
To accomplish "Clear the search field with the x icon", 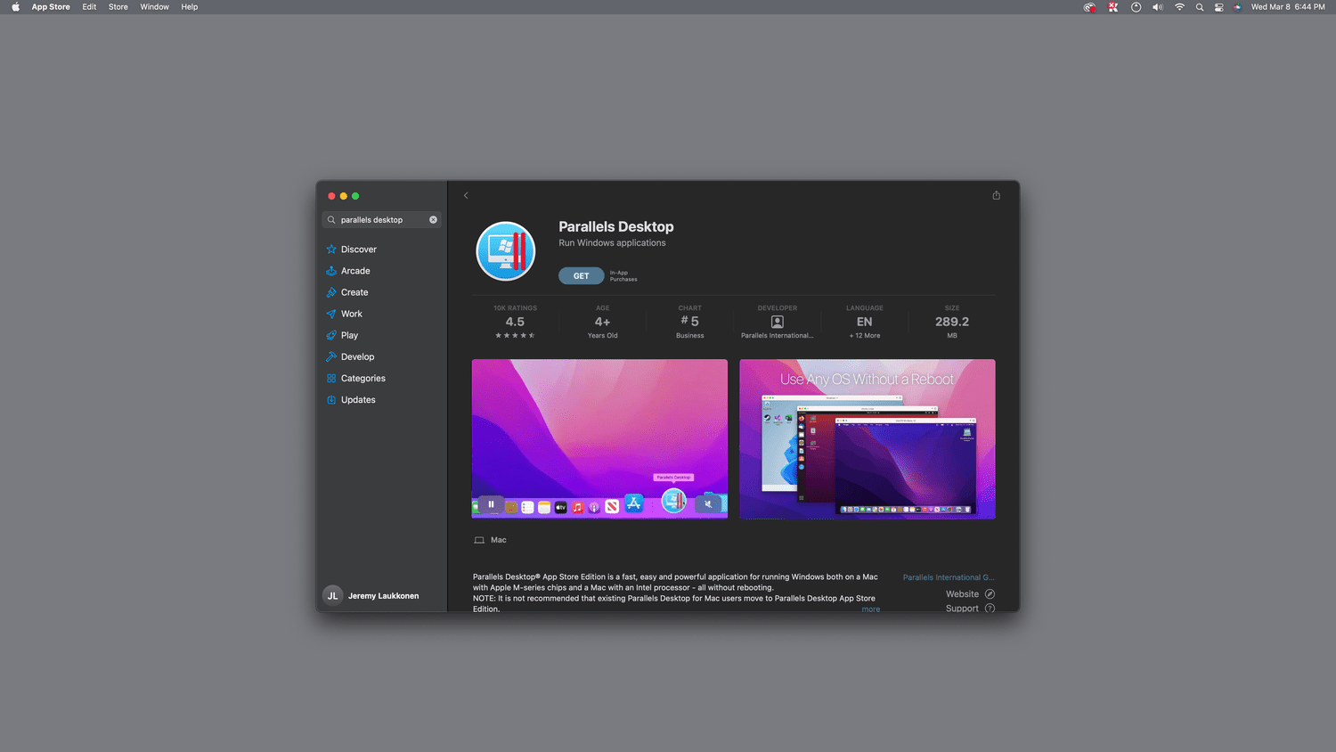I will pos(434,219).
